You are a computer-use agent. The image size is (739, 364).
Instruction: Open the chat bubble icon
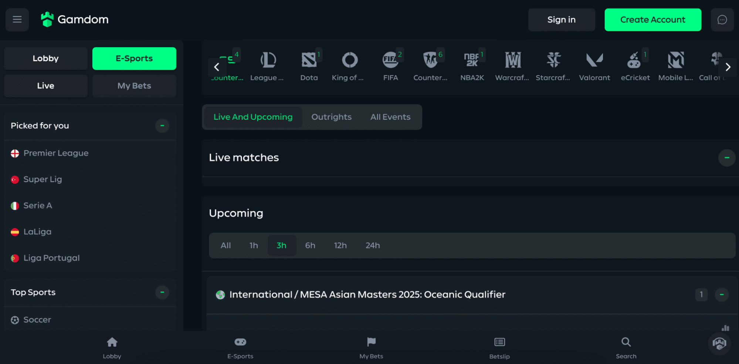722,20
